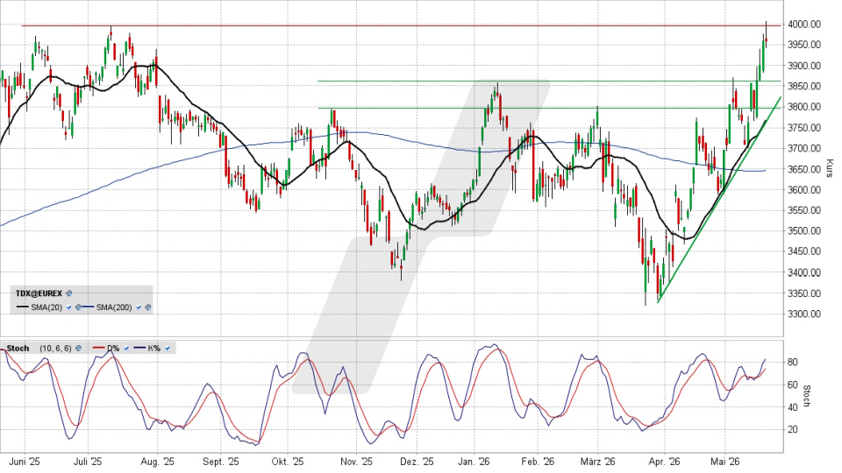Click the (10, 6, 6) parameter text
This screenshot has height=473, width=842.
[x=55, y=348]
